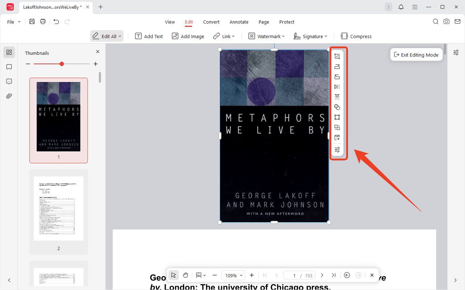Open the image properties sliders icon
Image resolution: width=465 pixels, height=290 pixels.
point(337,150)
